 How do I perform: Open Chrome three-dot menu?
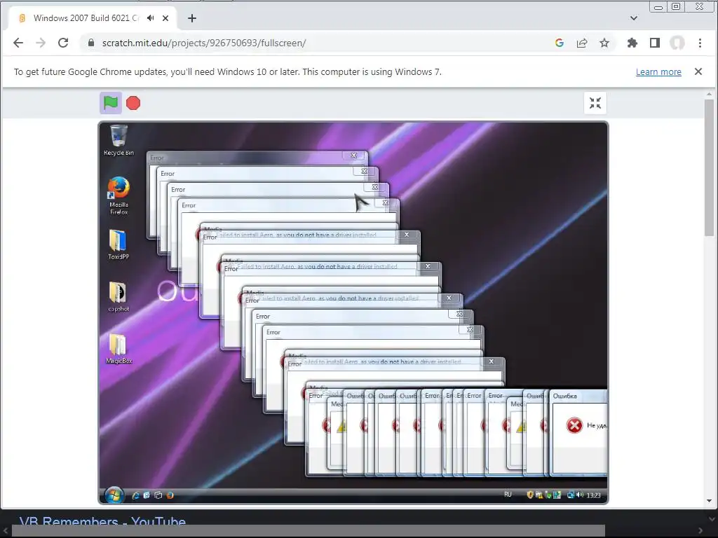700,43
